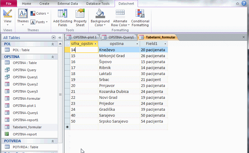Screen dimensions: 249x153
Task: Switch to the Database Tools tab
Action: (98, 4)
